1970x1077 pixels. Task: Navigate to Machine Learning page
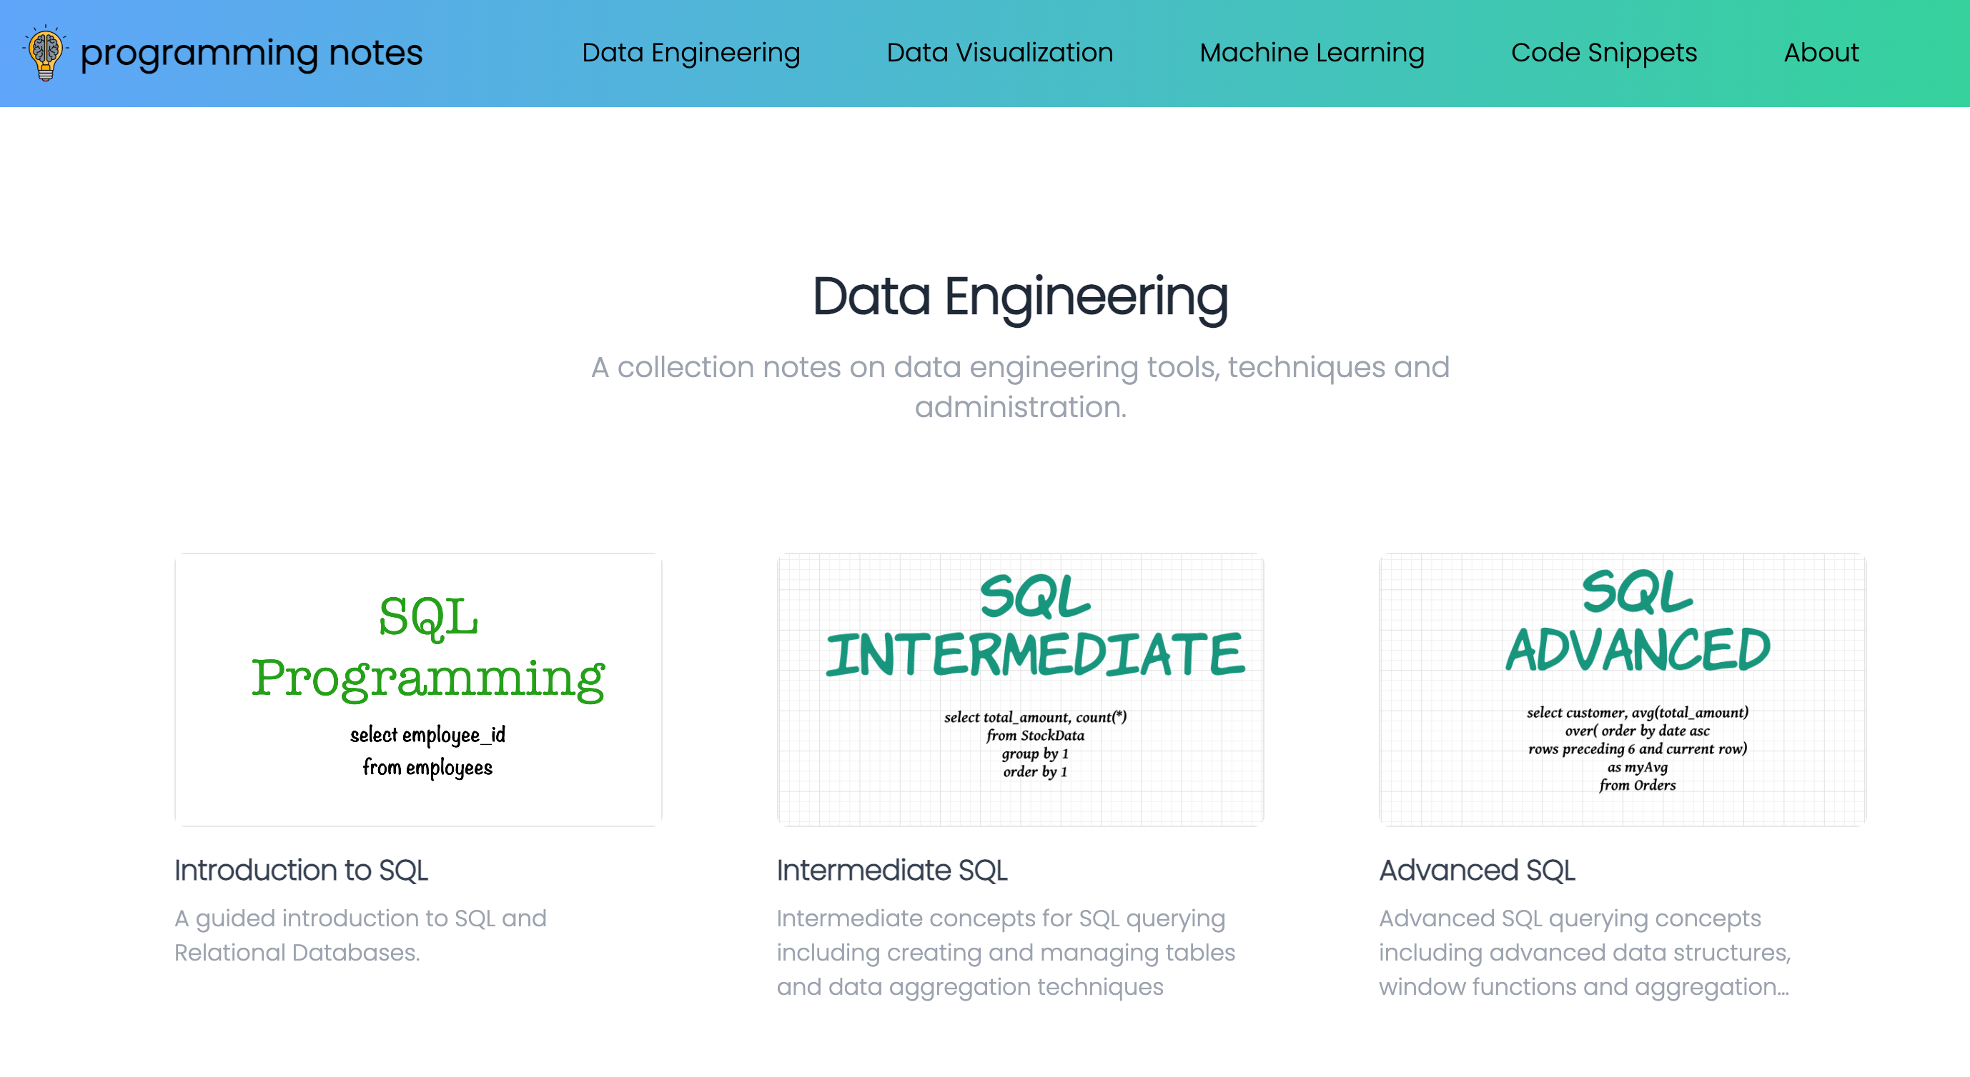pos(1311,53)
